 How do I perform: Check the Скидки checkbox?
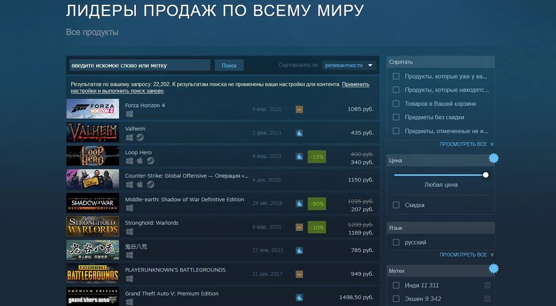pyautogui.click(x=396, y=205)
